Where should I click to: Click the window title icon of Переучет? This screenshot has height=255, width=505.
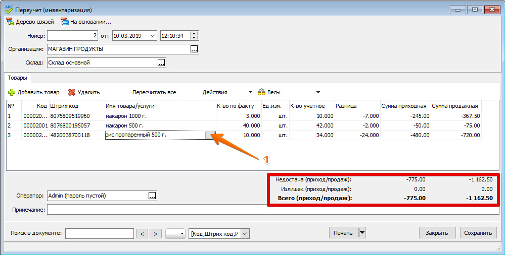pos(9,10)
